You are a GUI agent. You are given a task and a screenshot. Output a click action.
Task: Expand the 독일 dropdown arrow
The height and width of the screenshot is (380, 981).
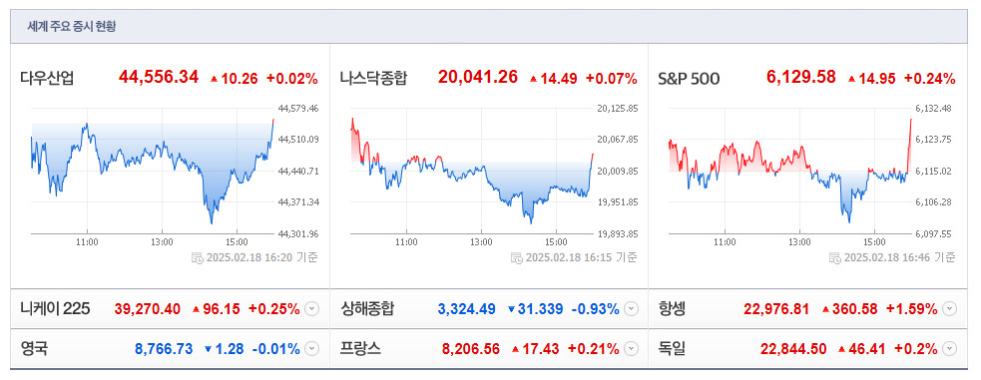click(x=950, y=349)
